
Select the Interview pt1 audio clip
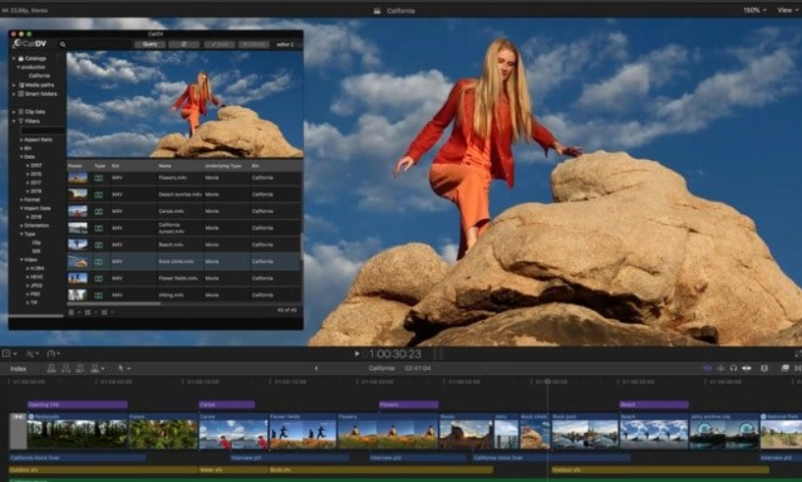click(x=290, y=457)
